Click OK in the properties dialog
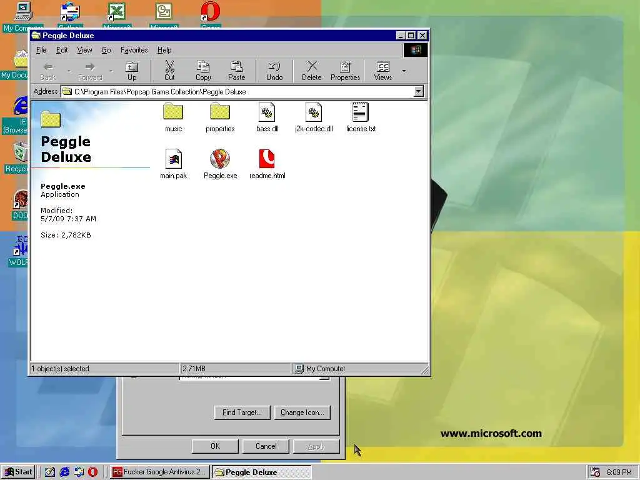The height and width of the screenshot is (480, 640). [x=215, y=446]
